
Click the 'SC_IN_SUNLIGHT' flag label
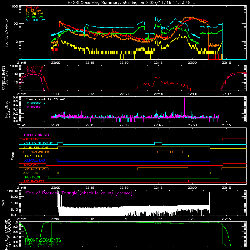36,147
